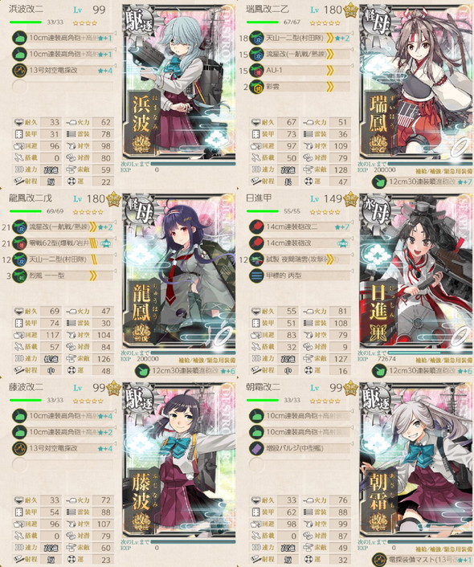
Task: Click the radar icon beside 13号対空電探改 on 浜波改二
Action: tap(19, 71)
